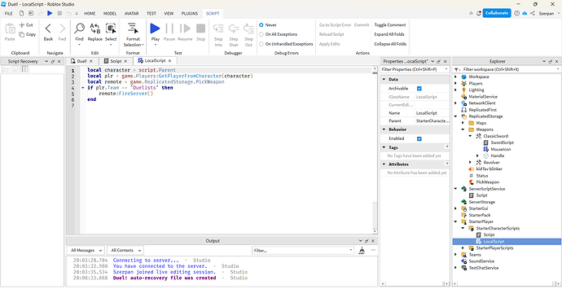Screen dimensions: 562x298
Task: Click the blue play icon in quick access bar
Action: (50, 13)
